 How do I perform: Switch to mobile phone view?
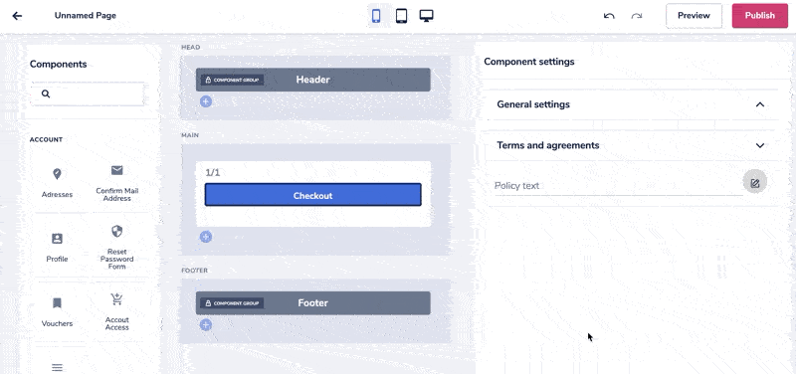point(376,16)
